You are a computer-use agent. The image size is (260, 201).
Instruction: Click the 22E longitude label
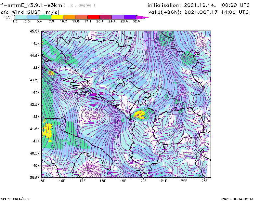(184, 181)
